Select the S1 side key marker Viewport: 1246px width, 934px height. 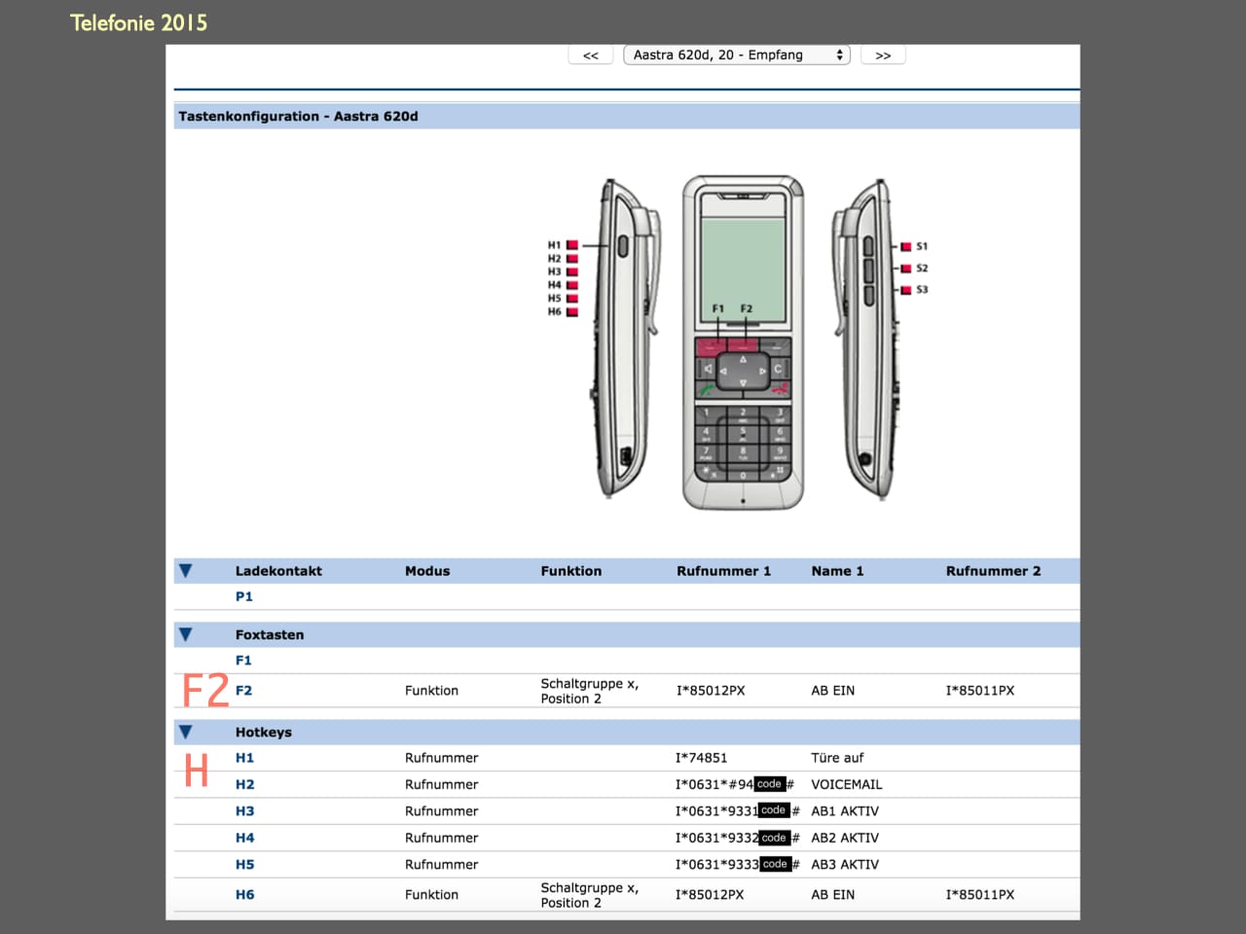tap(906, 247)
